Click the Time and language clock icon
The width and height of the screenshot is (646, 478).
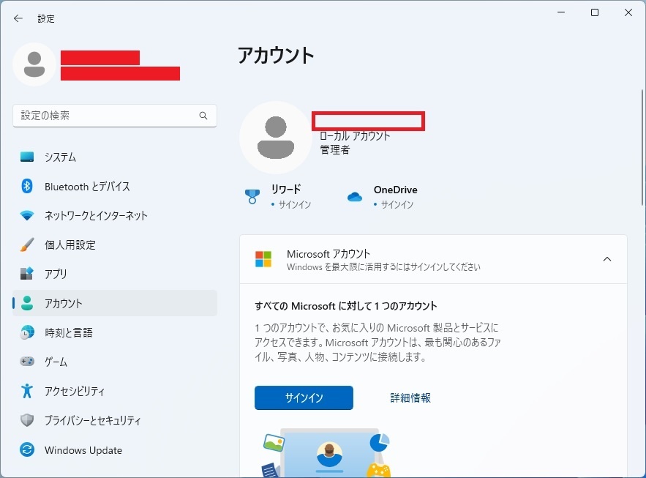click(27, 332)
